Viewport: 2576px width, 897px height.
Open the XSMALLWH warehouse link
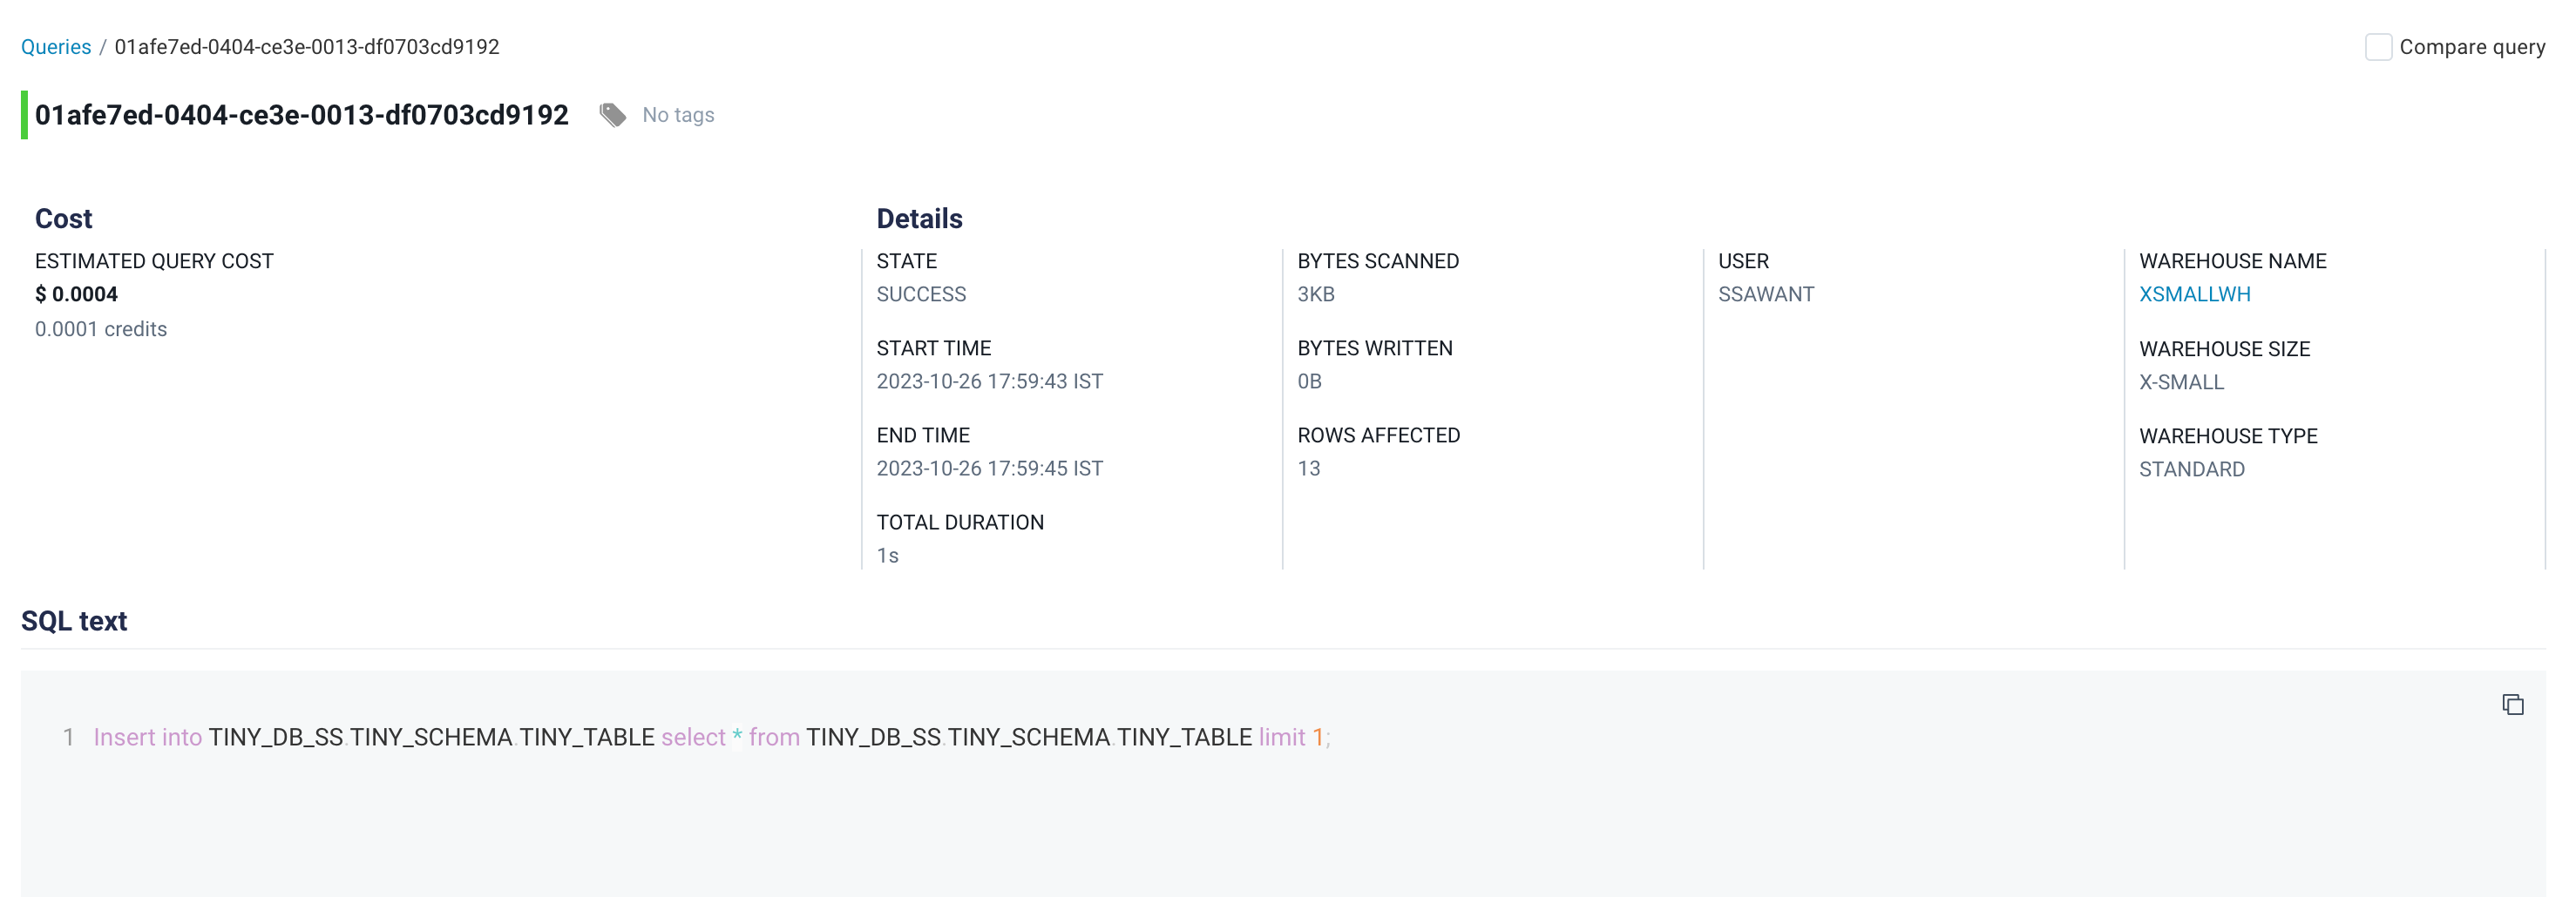pos(2194,293)
